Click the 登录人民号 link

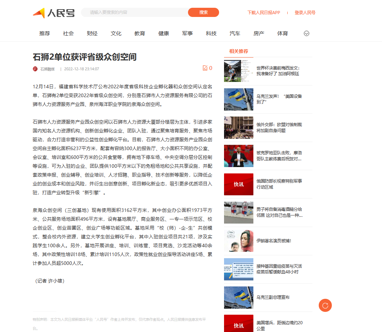305,13
